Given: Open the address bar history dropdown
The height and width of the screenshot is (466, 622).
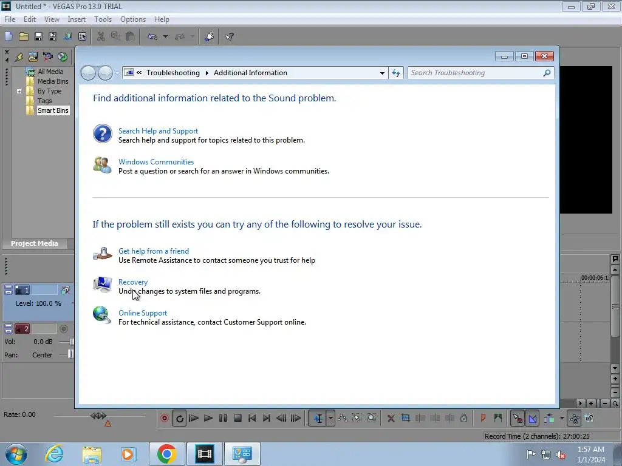Looking at the screenshot, I should point(381,73).
